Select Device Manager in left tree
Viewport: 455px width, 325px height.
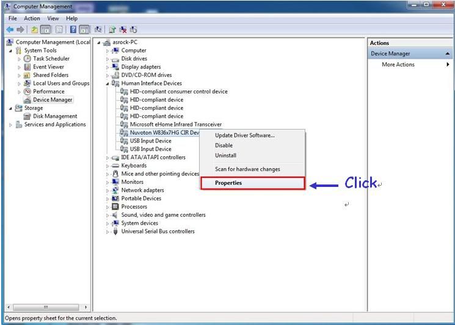(53, 100)
